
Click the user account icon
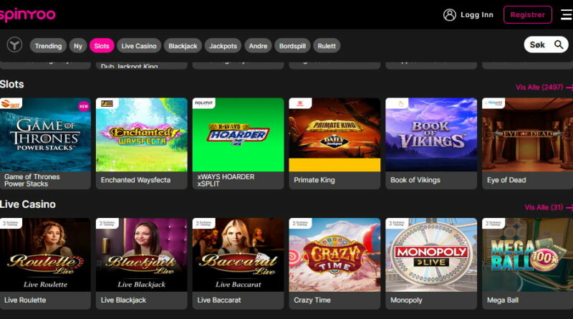(x=450, y=15)
